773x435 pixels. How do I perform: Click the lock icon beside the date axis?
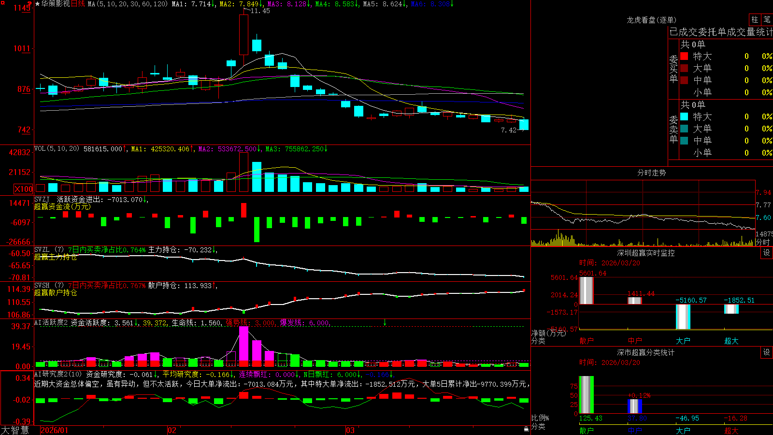[x=526, y=429]
